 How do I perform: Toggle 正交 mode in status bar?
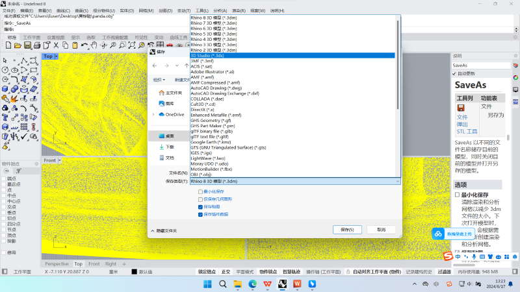226,272
